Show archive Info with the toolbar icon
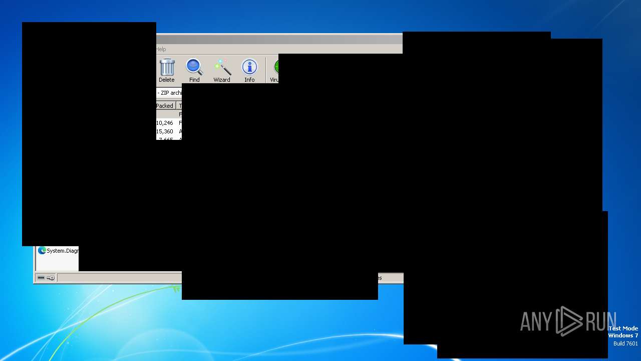This screenshot has height=361, width=641. coord(249,71)
